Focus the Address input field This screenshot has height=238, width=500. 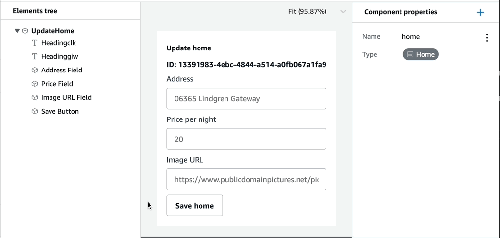[246, 98]
